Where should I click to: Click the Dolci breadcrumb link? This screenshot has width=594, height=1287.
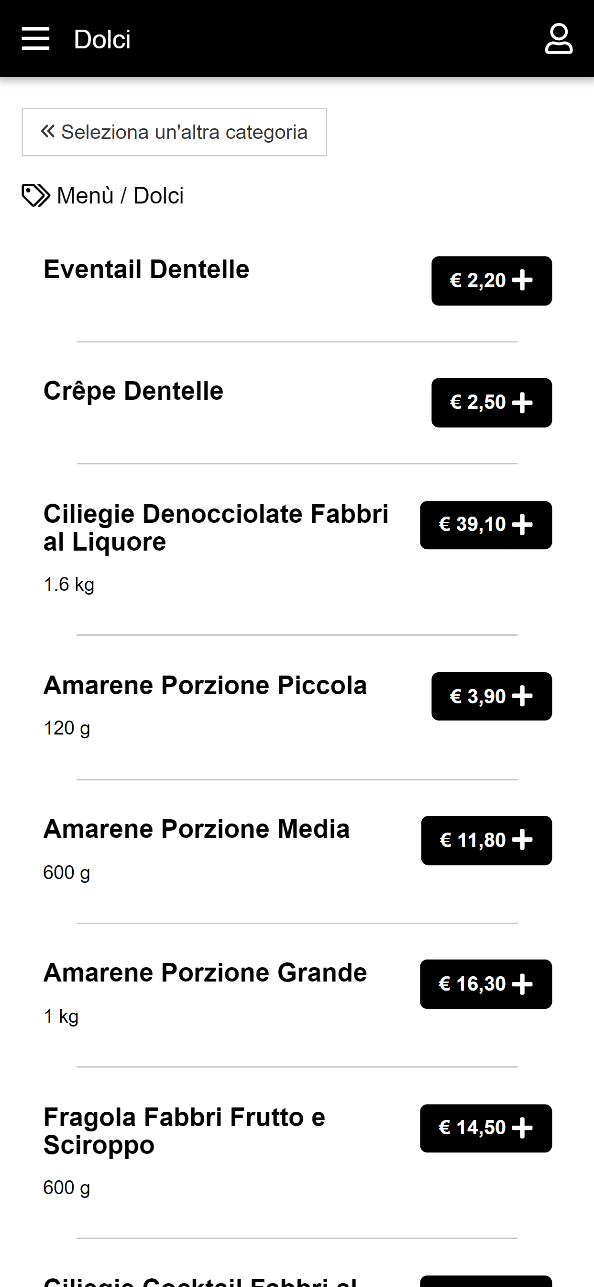point(158,195)
